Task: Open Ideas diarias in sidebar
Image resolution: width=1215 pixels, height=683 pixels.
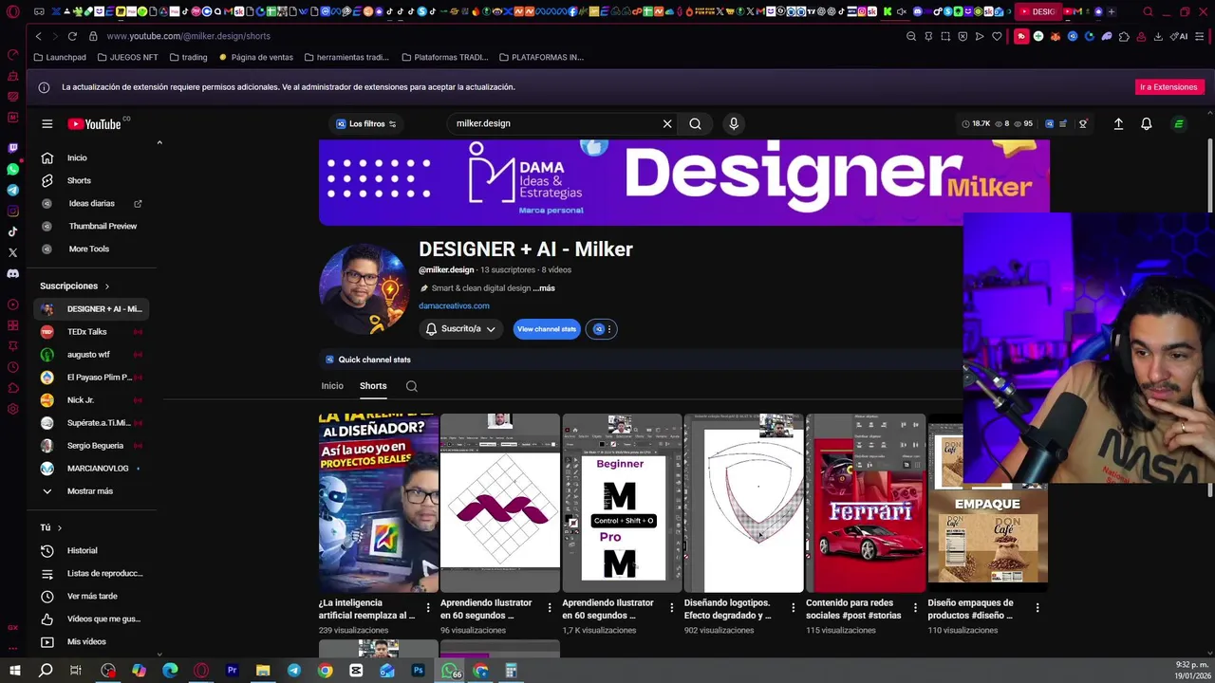Action: point(90,203)
